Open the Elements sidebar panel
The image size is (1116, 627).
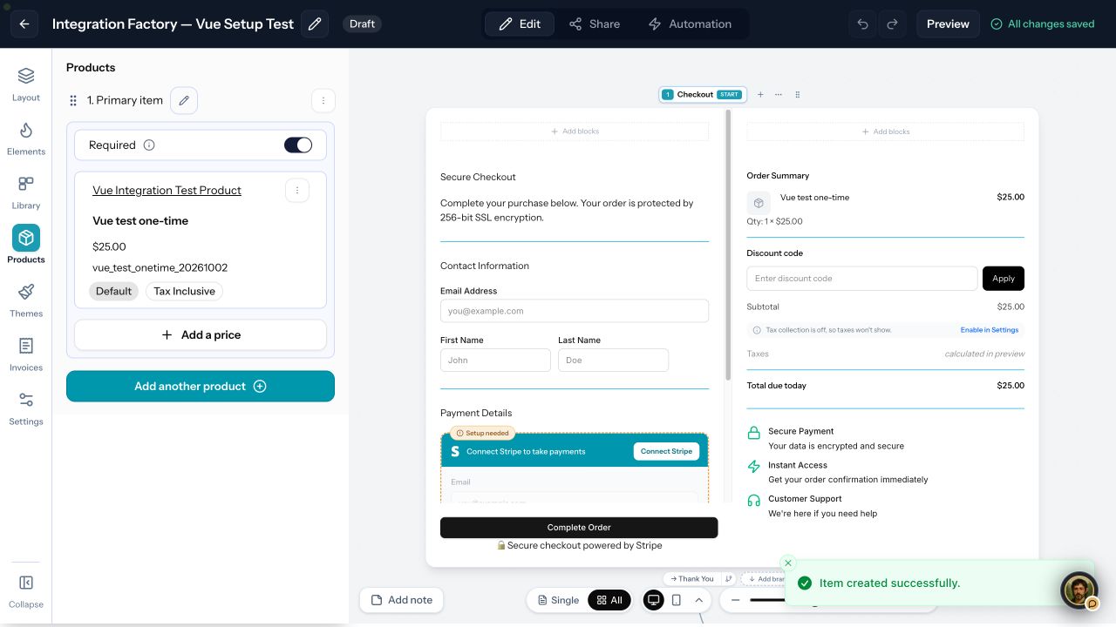(x=26, y=138)
